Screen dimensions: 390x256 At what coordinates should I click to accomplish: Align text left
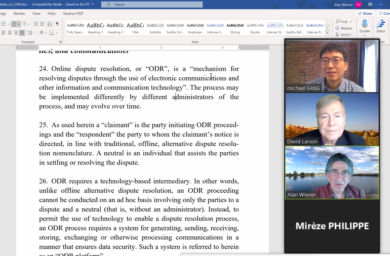4,32
